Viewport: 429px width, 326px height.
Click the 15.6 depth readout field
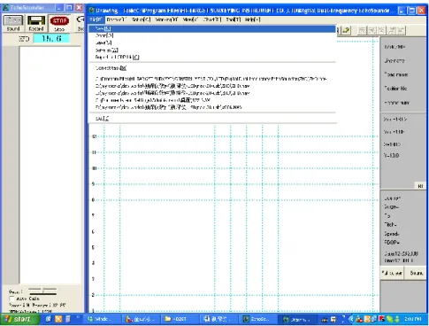coord(51,38)
